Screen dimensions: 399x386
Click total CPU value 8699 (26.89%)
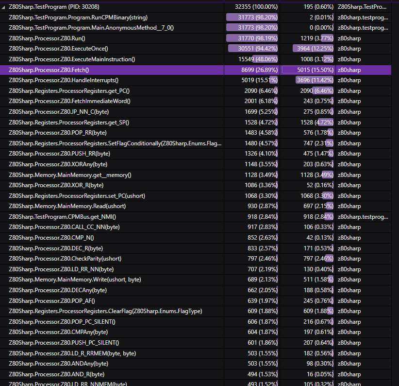259,70
